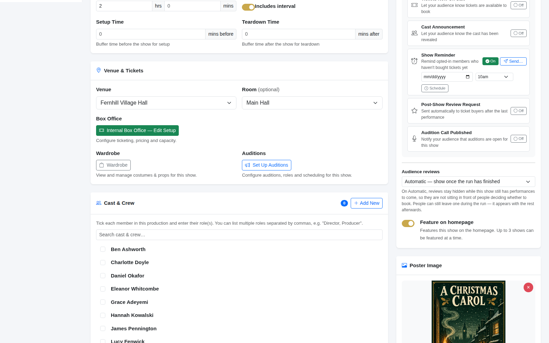549x343 pixels.
Task: Tick the Ben Ashworth checkbox
Action: coord(103,249)
